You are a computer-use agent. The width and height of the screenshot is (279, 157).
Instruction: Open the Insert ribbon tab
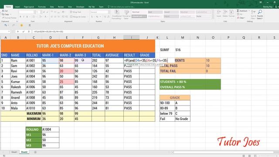[x=17, y=7]
